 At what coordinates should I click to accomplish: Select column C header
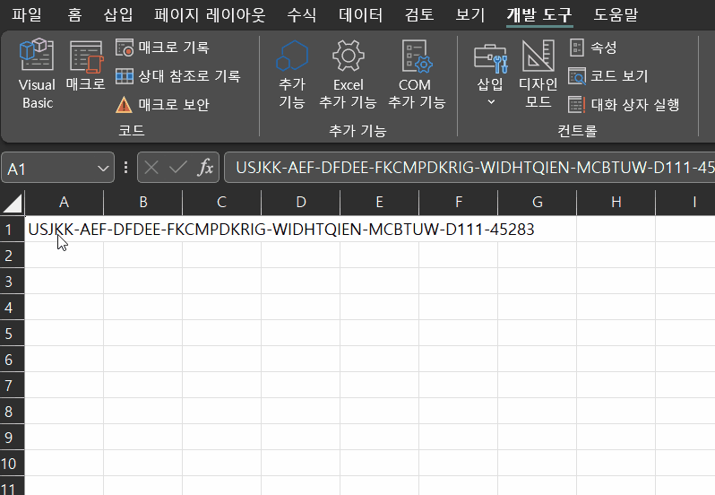(x=221, y=202)
